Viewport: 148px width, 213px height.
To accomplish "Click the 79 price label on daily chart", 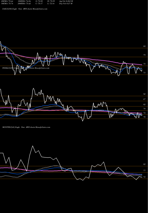I will point(144,55).
